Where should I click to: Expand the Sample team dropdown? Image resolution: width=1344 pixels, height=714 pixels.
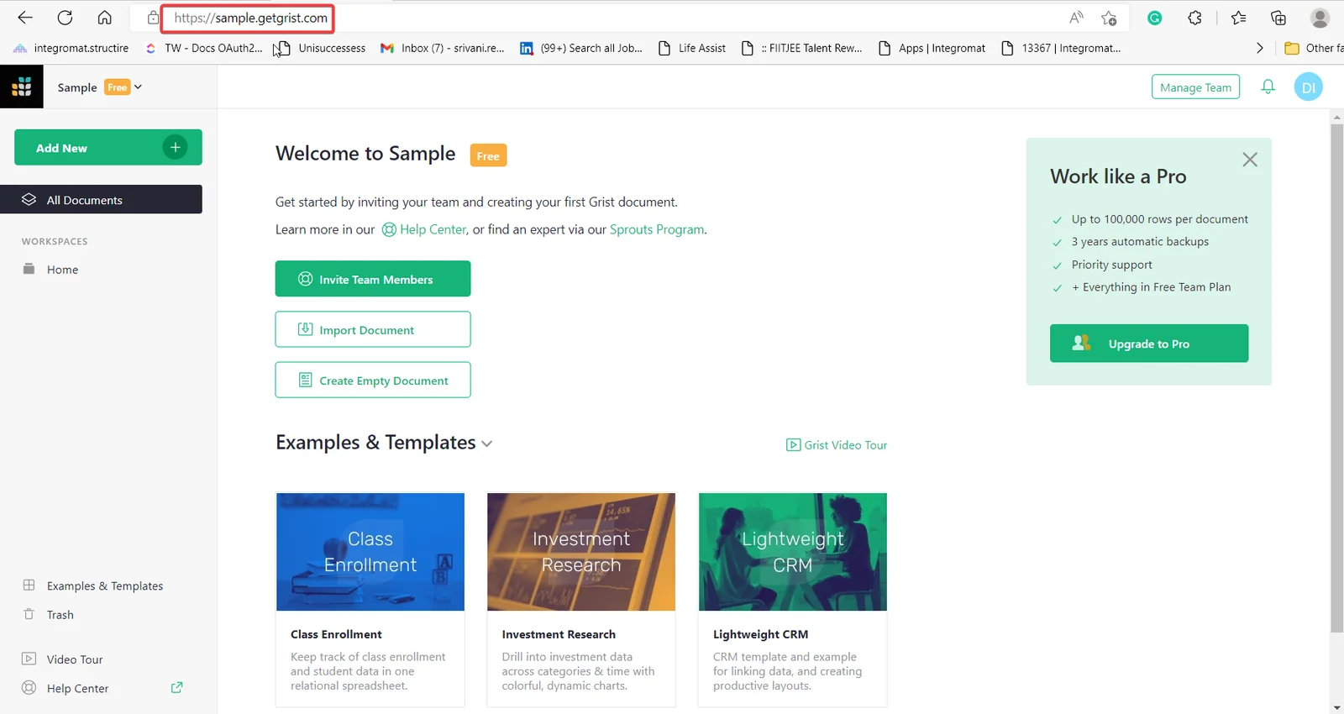pos(99,87)
